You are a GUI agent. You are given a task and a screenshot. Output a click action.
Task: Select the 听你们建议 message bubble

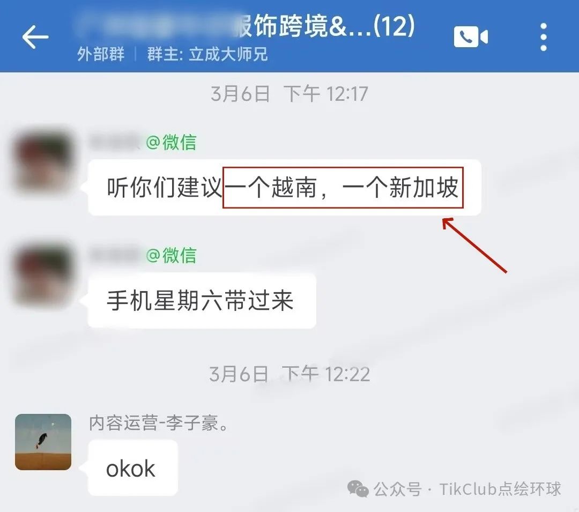pyautogui.click(x=284, y=188)
